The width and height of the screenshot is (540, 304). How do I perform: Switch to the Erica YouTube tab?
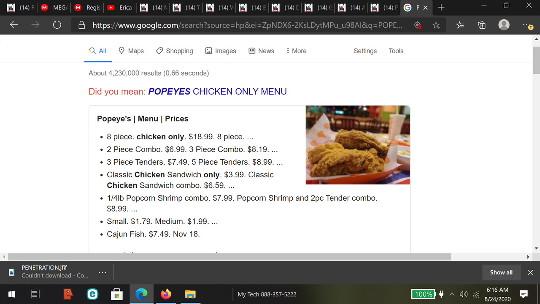(x=120, y=8)
